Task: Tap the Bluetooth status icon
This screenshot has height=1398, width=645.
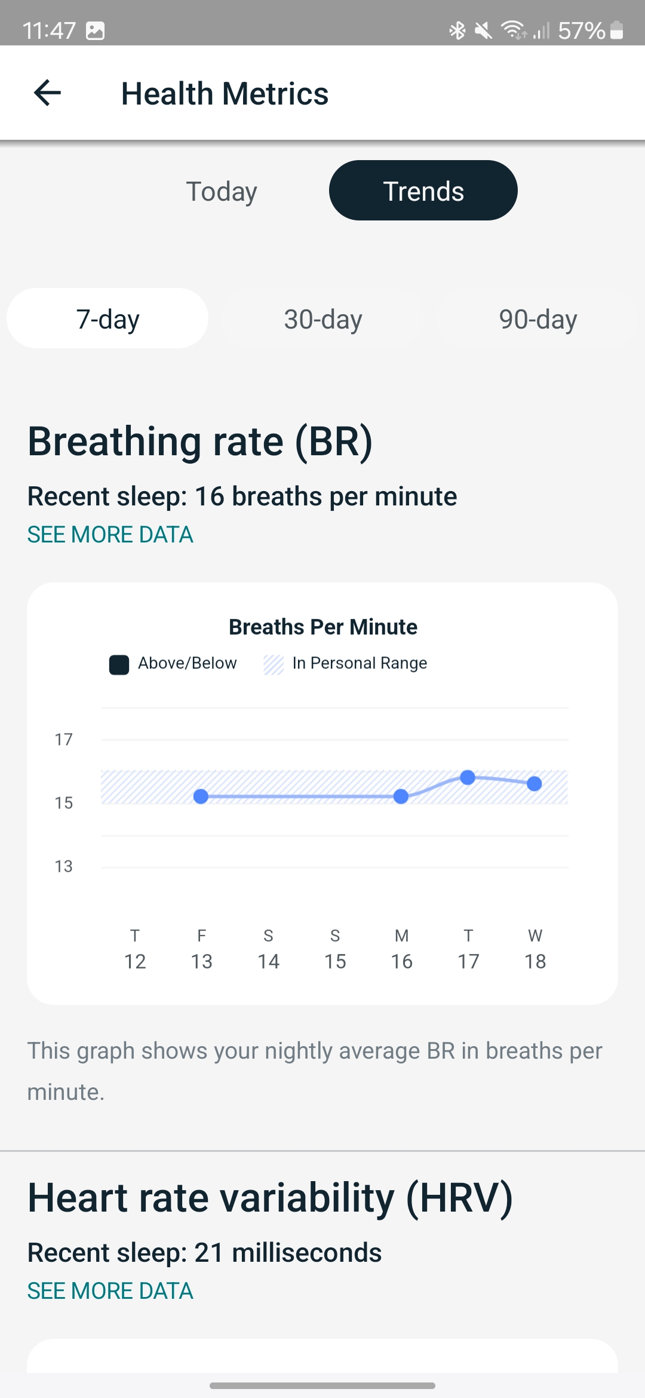Action: click(x=457, y=30)
